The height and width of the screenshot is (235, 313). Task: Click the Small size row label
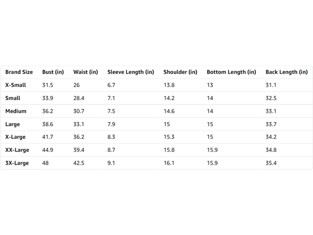coord(13,98)
